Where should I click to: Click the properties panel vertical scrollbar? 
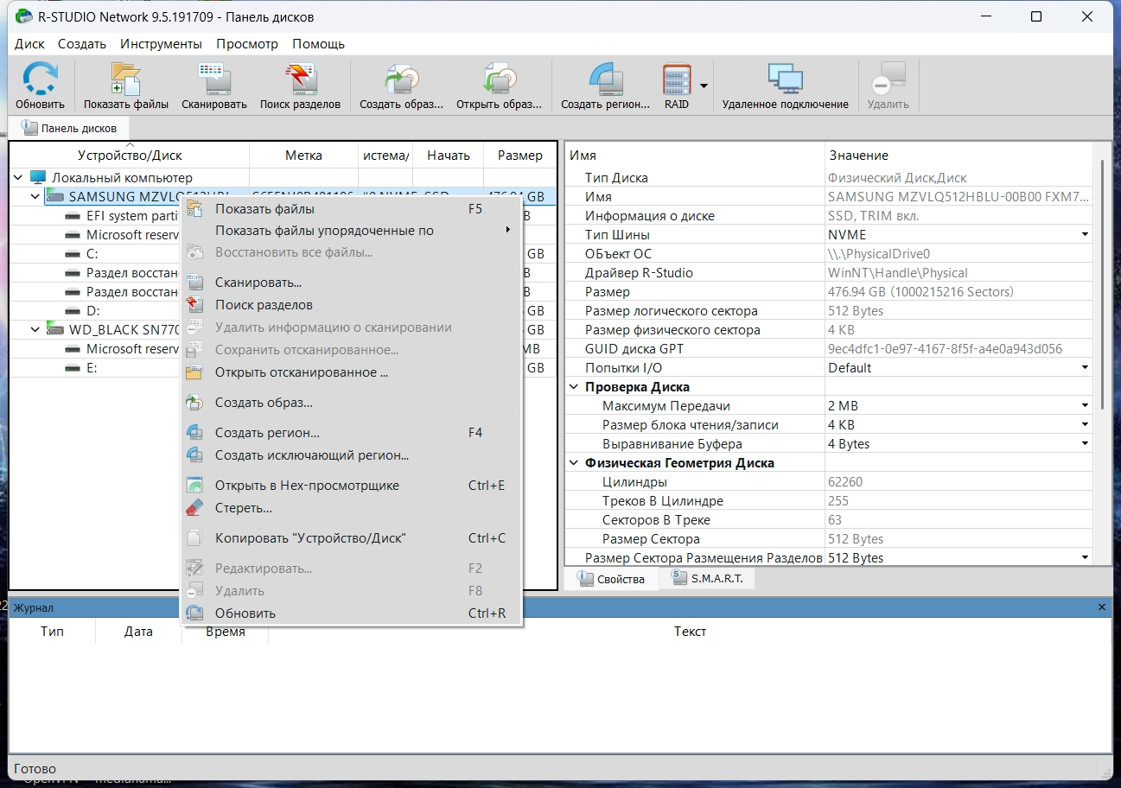[1101, 285]
